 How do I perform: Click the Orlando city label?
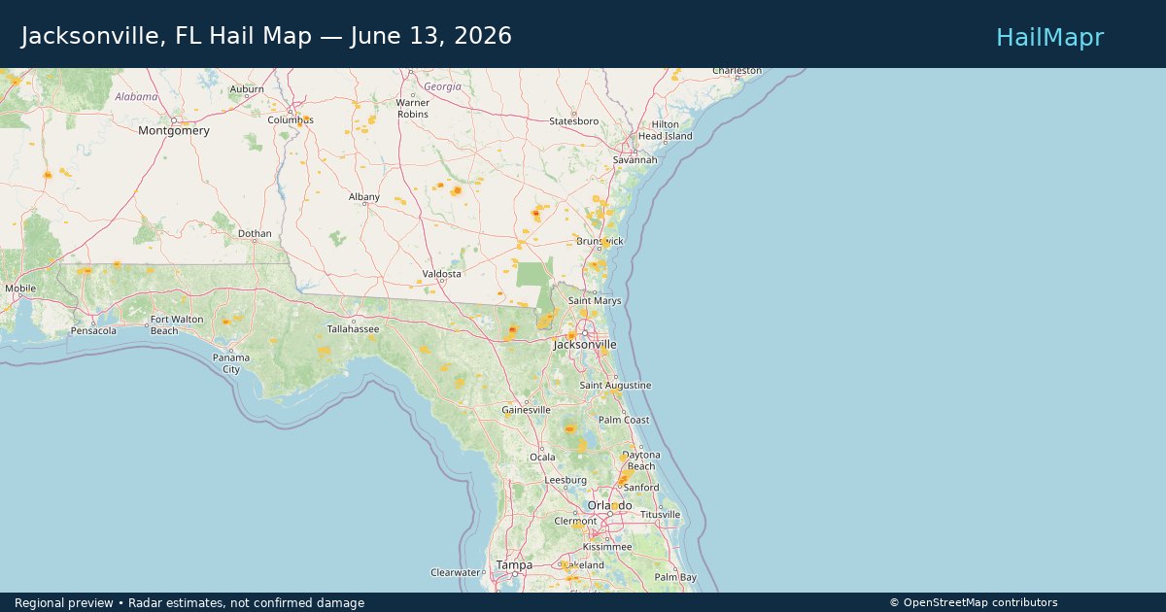(x=609, y=506)
